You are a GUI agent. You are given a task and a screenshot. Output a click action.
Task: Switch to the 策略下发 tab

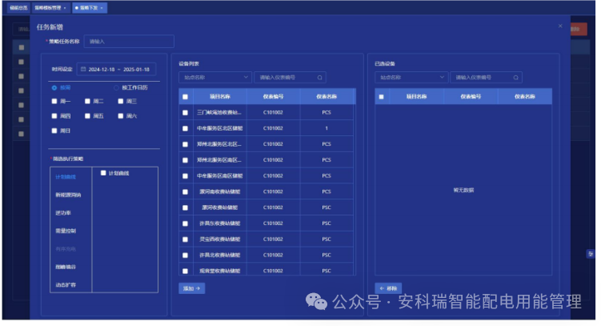click(89, 8)
